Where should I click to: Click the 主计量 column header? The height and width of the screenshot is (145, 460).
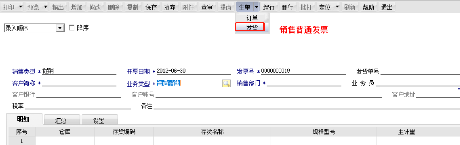(x=406, y=132)
